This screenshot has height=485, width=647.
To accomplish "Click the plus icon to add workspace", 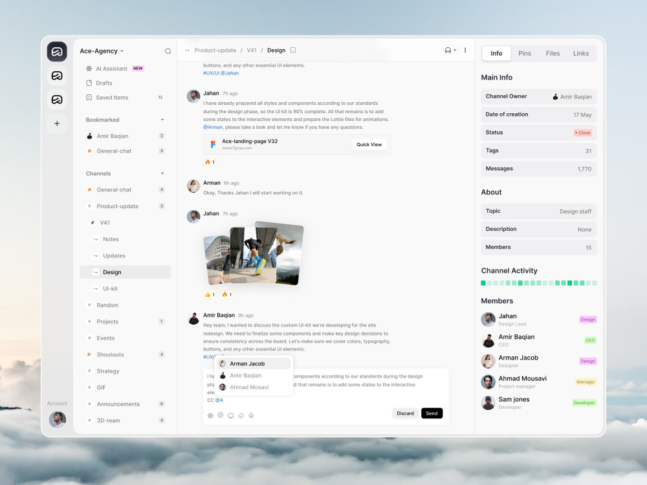I will (57, 124).
